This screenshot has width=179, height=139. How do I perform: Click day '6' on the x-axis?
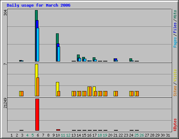[38, 135]
